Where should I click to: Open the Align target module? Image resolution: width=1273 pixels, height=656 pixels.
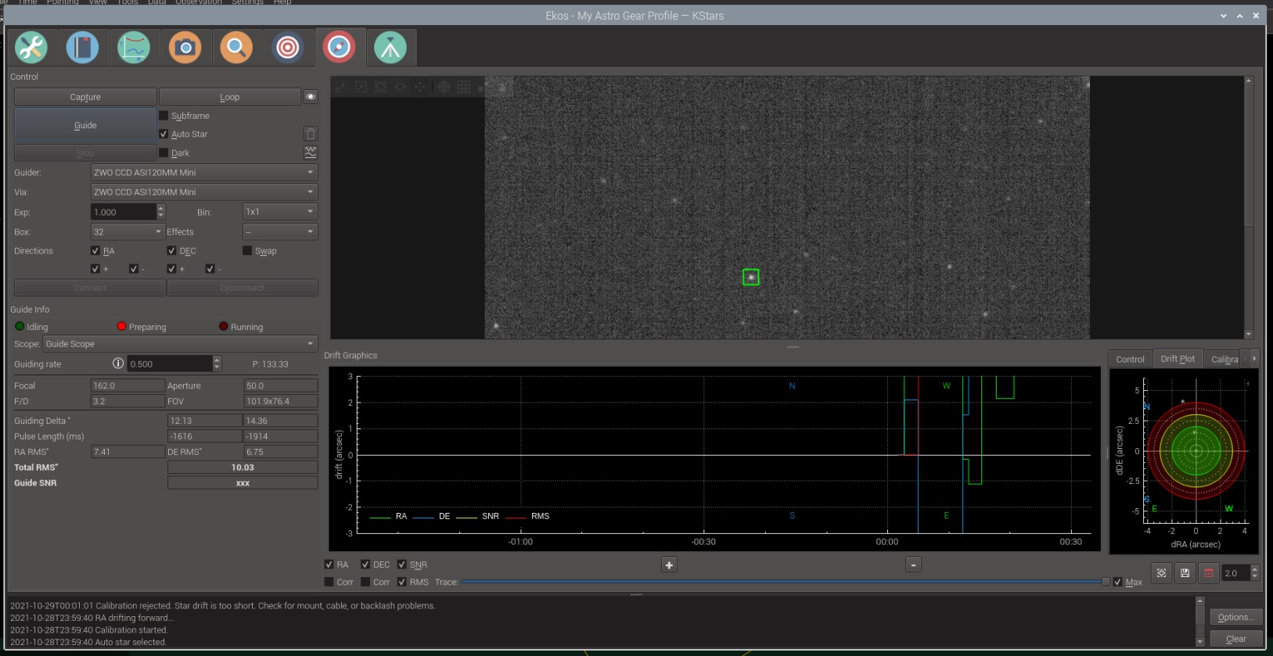288,48
